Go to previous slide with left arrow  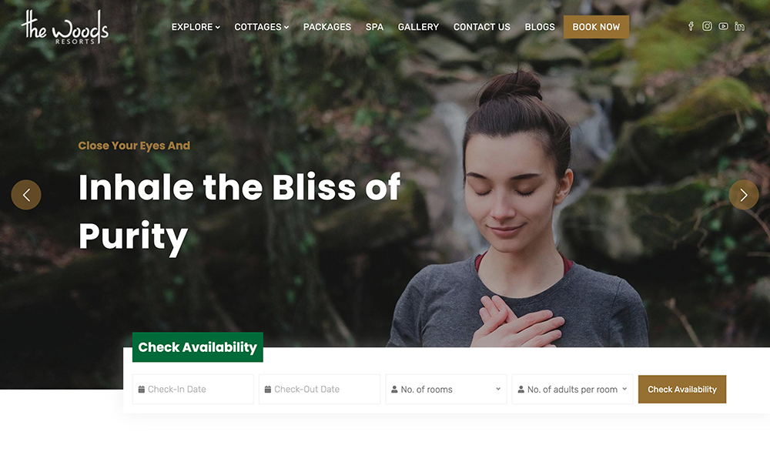pos(26,195)
